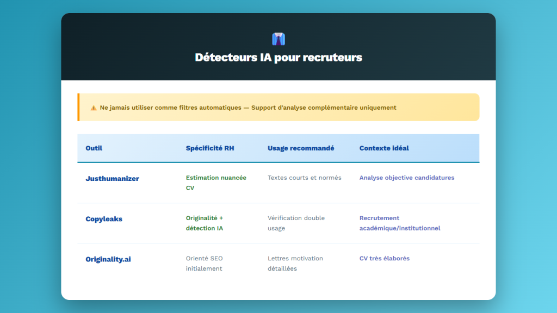Click the heading "Détecteurs IA pour recruteurs"

(x=278, y=57)
